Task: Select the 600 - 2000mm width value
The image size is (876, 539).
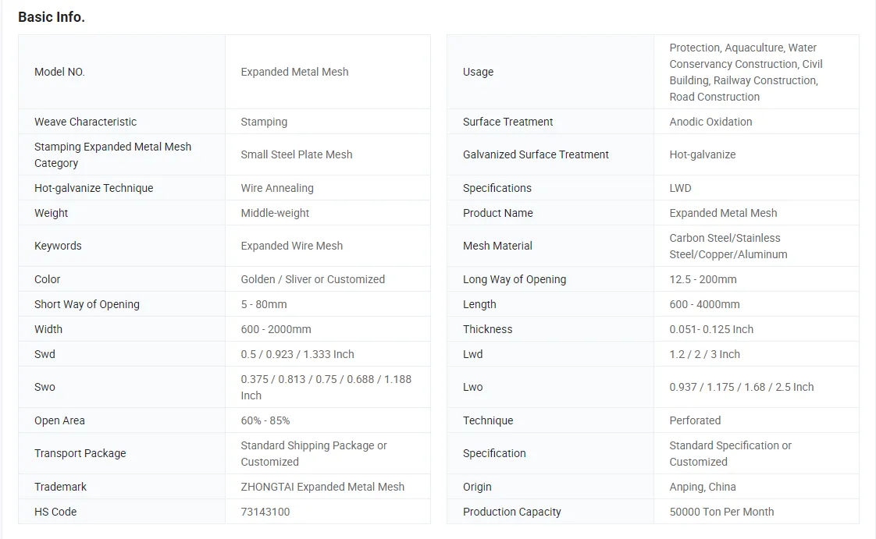Action: click(x=276, y=329)
